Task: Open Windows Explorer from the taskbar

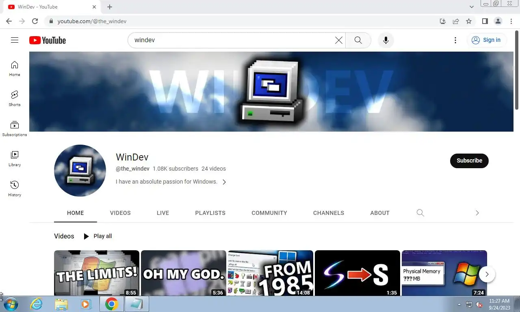Action: tap(61, 304)
